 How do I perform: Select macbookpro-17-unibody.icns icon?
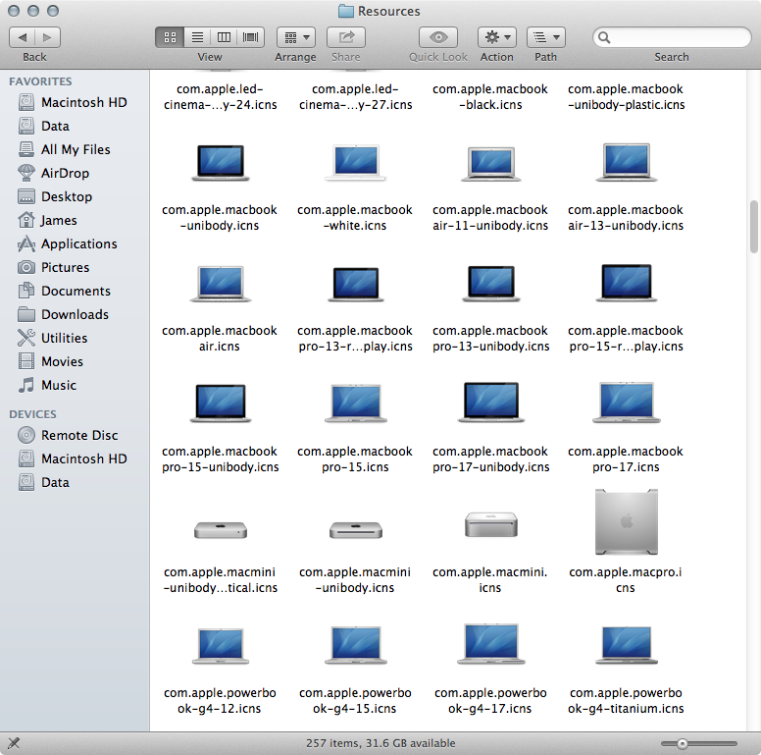pos(490,402)
